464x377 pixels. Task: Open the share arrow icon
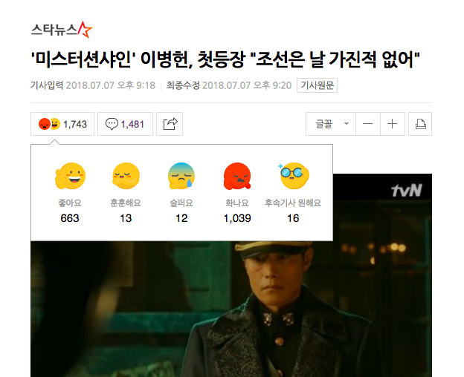[x=170, y=124]
